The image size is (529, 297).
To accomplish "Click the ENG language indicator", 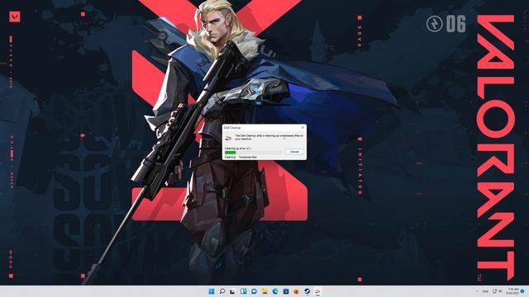I will point(485,291).
